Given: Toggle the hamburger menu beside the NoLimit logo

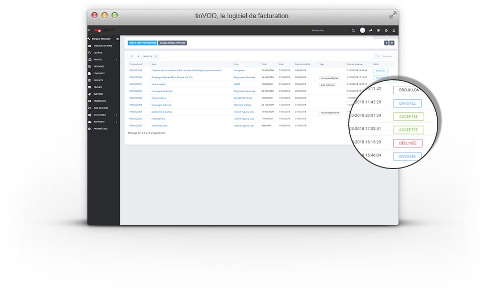Looking at the screenshot, I should click(x=89, y=31).
